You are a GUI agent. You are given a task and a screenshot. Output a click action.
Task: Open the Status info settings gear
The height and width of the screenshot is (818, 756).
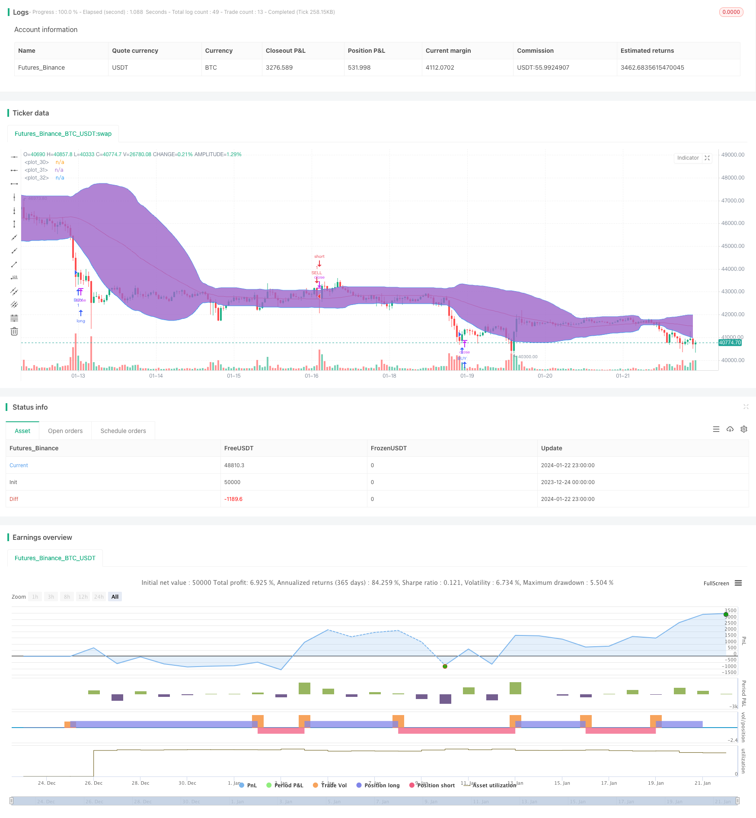click(744, 429)
